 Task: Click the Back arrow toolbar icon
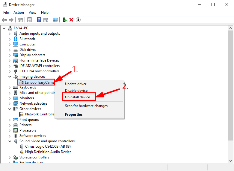(x=4, y=20)
